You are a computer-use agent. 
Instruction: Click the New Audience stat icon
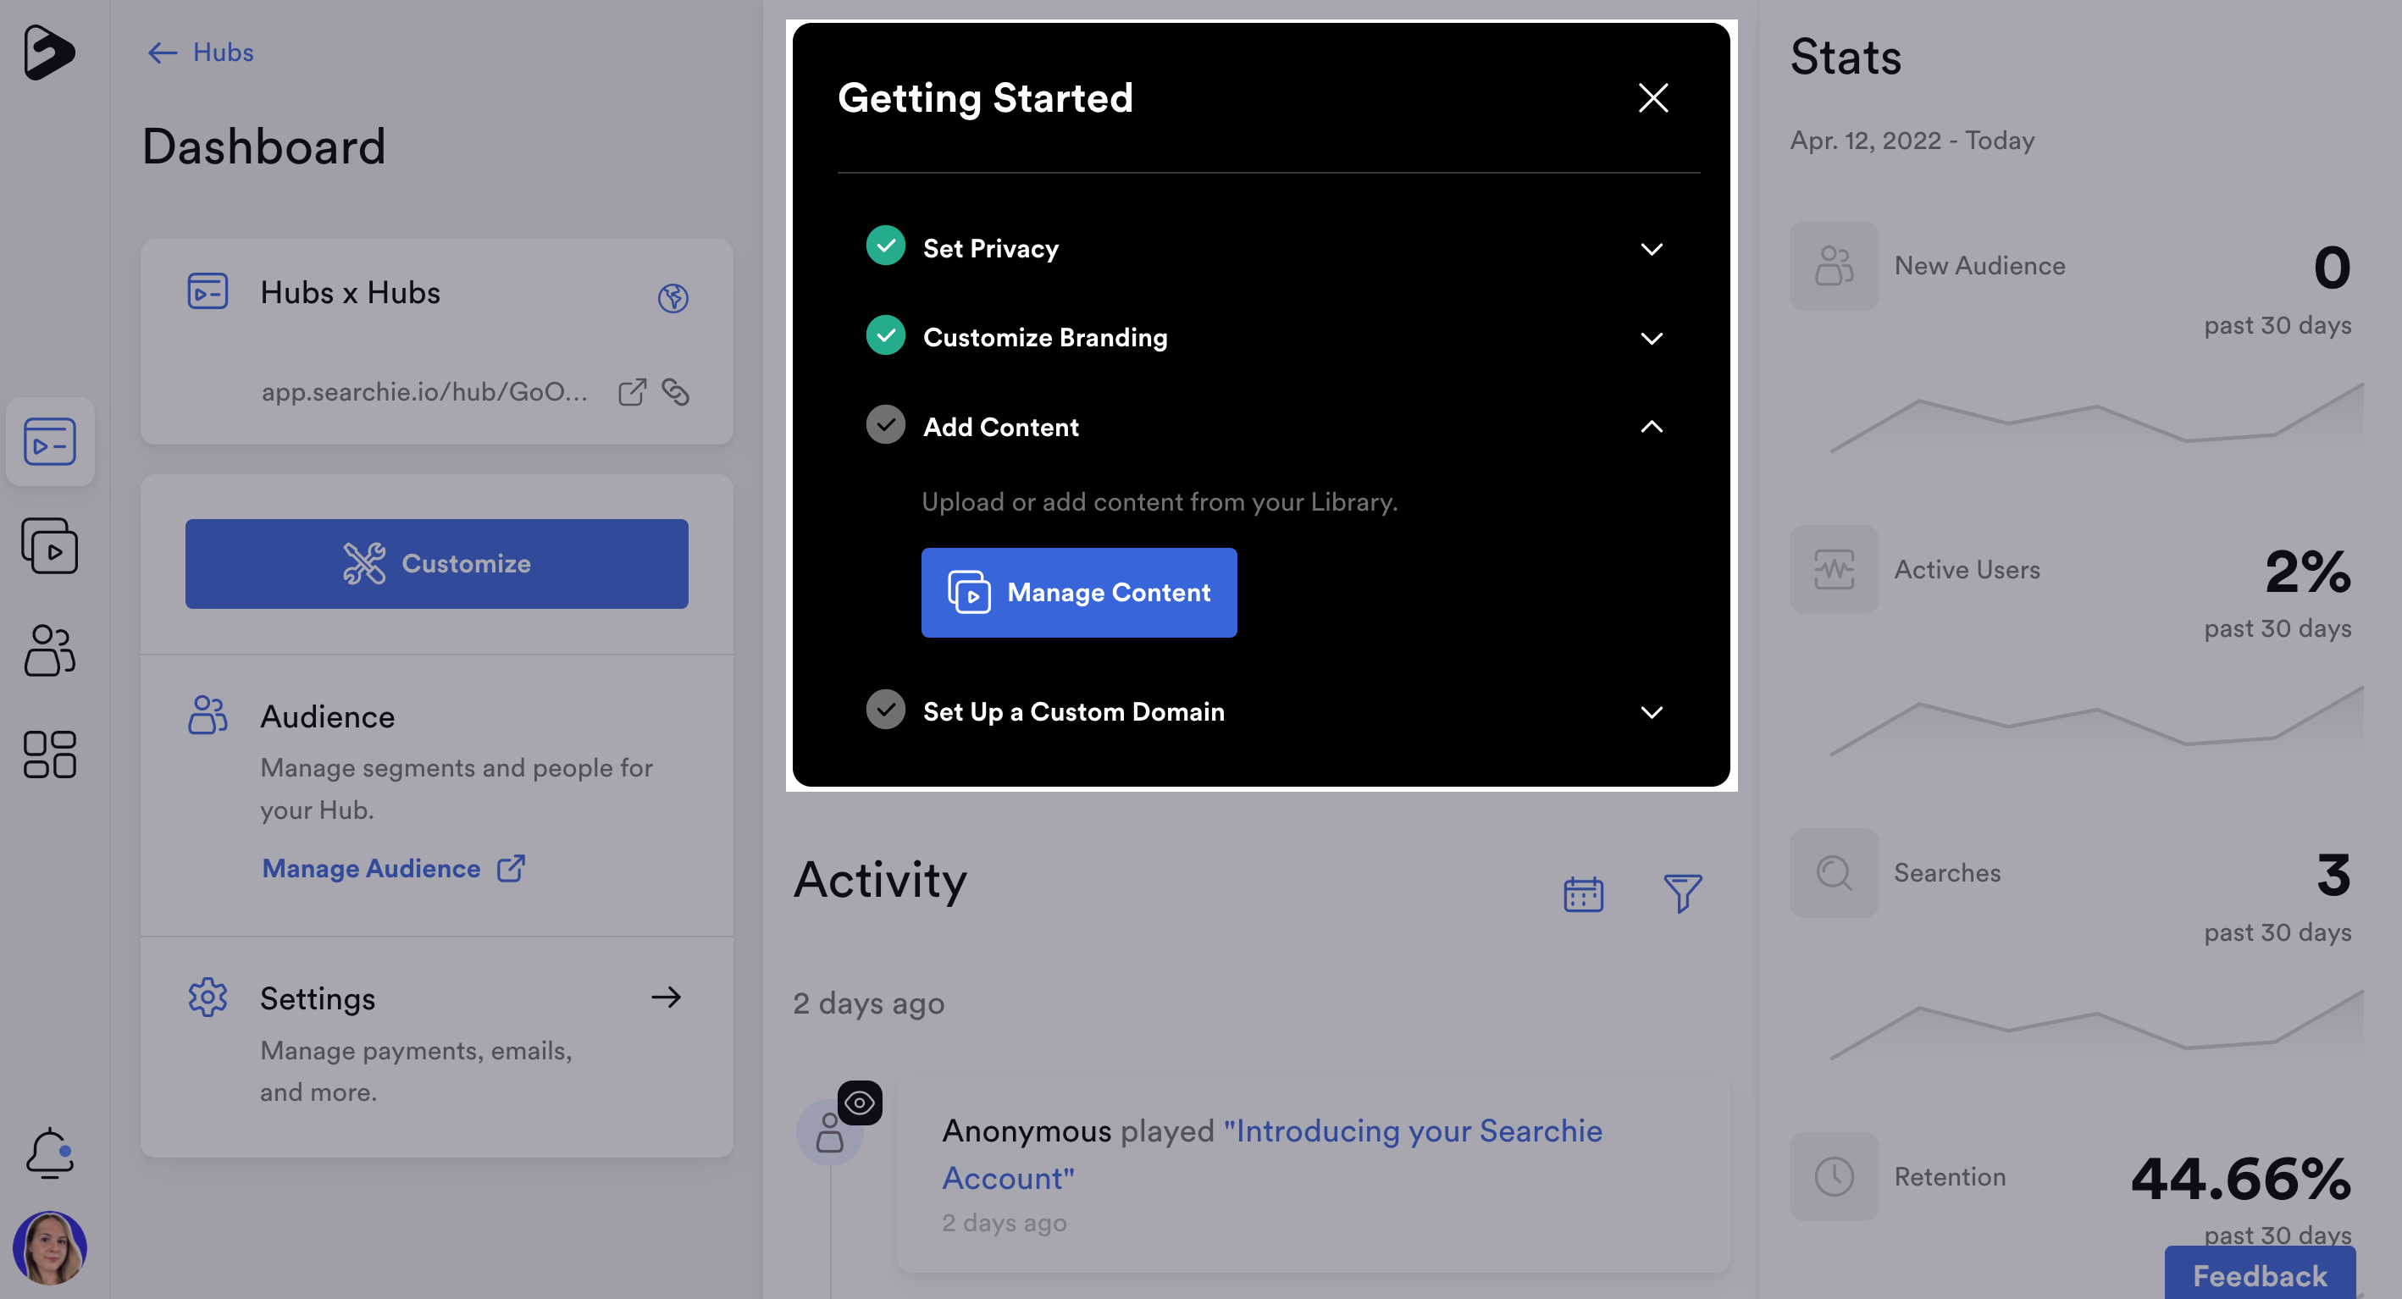1833,266
